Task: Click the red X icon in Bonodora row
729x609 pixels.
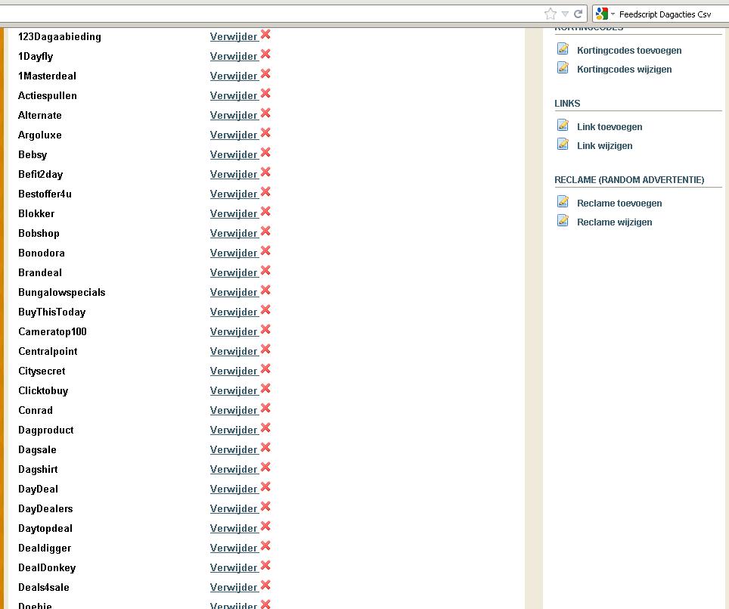Action: pyautogui.click(x=265, y=250)
